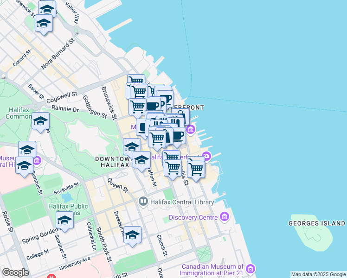Open the fully visible coffee cup marker beside that cart

pyautogui.click(x=153, y=106)
